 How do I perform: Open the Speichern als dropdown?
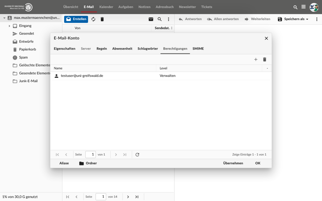tap(293, 19)
